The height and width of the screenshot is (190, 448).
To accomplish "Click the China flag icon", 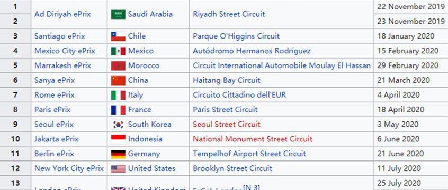I will pos(118,81).
